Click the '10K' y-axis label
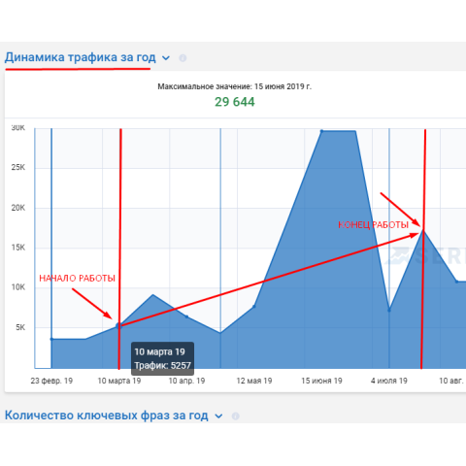Screen dimensions: 466x466 pos(18,287)
